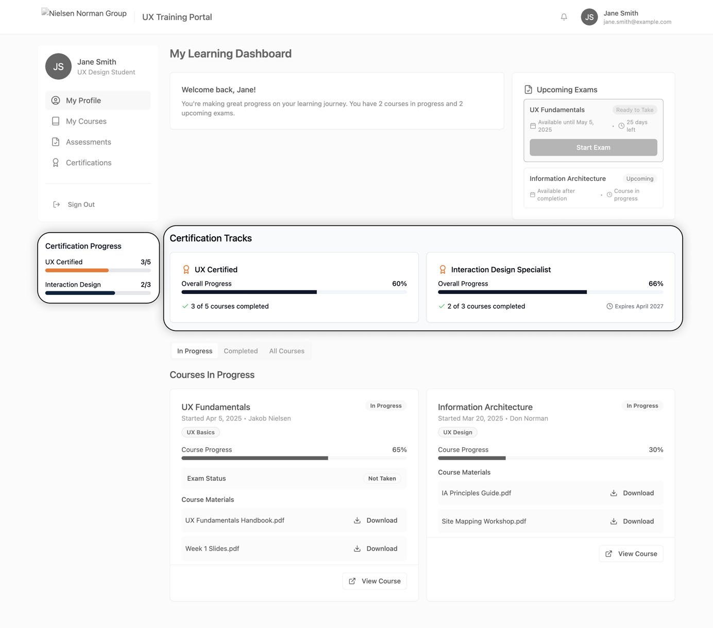Click the Not Taken exam status badge
The image size is (713, 628).
pos(382,478)
